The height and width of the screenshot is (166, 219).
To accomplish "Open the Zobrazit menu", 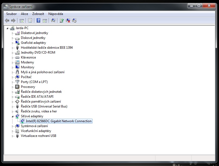I will click(x=38, y=14).
